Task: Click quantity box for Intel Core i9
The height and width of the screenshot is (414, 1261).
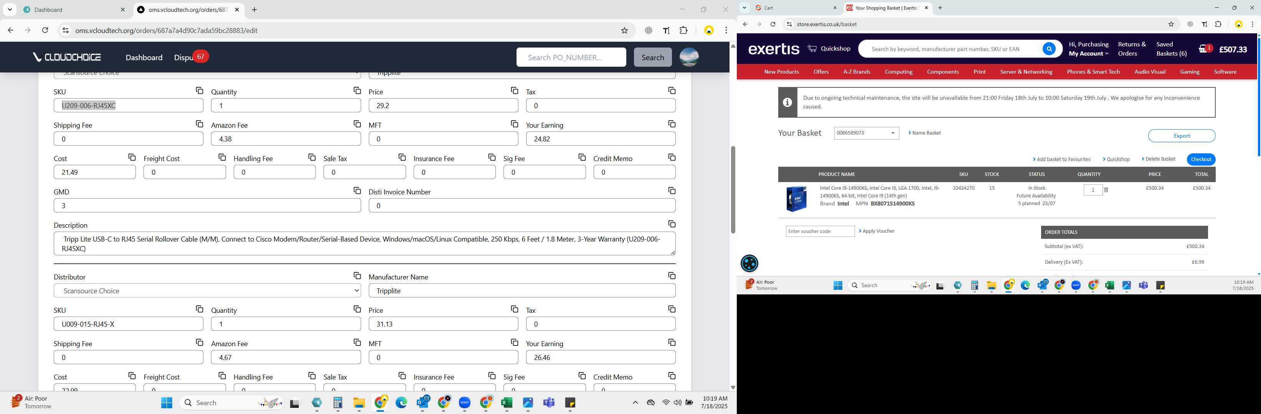Action: (1093, 190)
